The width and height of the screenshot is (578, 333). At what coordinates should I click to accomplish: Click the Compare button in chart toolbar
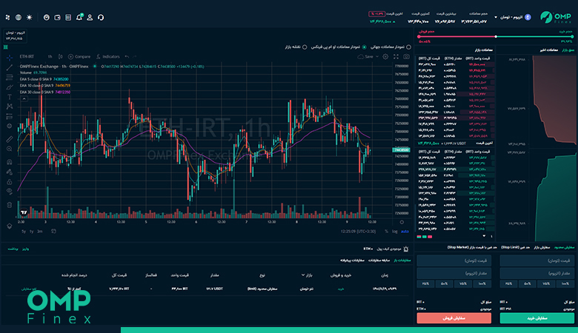pyautogui.click(x=79, y=57)
